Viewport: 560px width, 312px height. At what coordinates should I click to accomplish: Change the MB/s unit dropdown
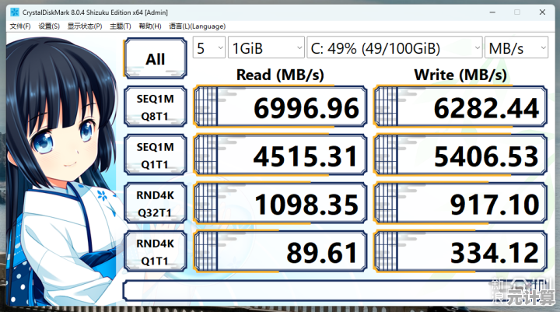516,47
